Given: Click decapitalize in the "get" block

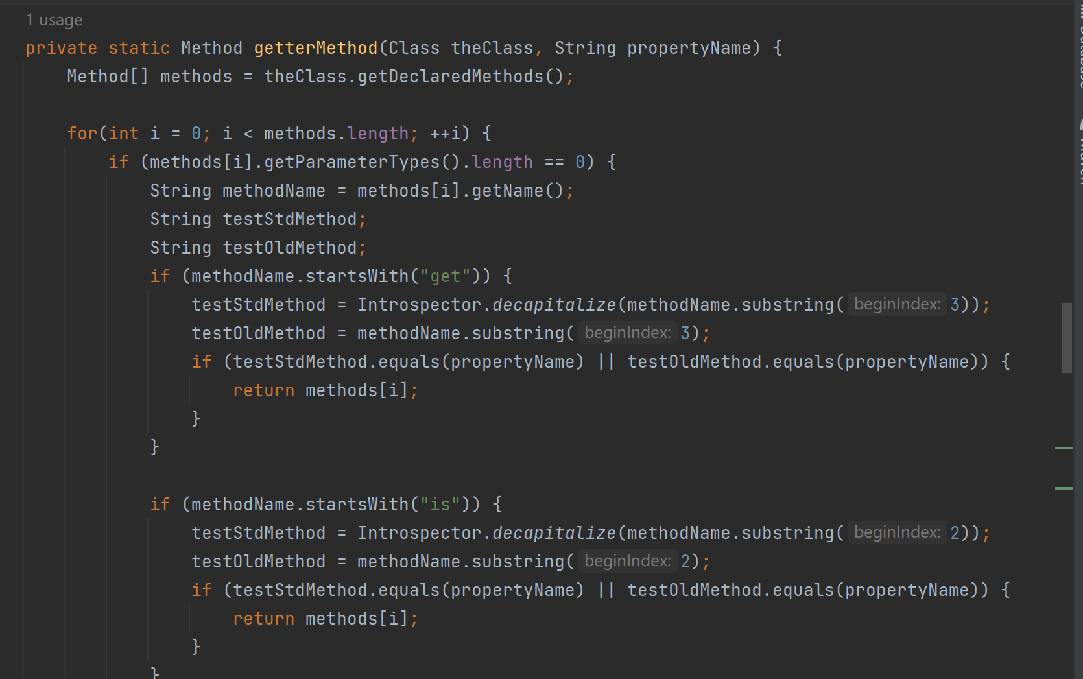Looking at the screenshot, I should (x=554, y=305).
